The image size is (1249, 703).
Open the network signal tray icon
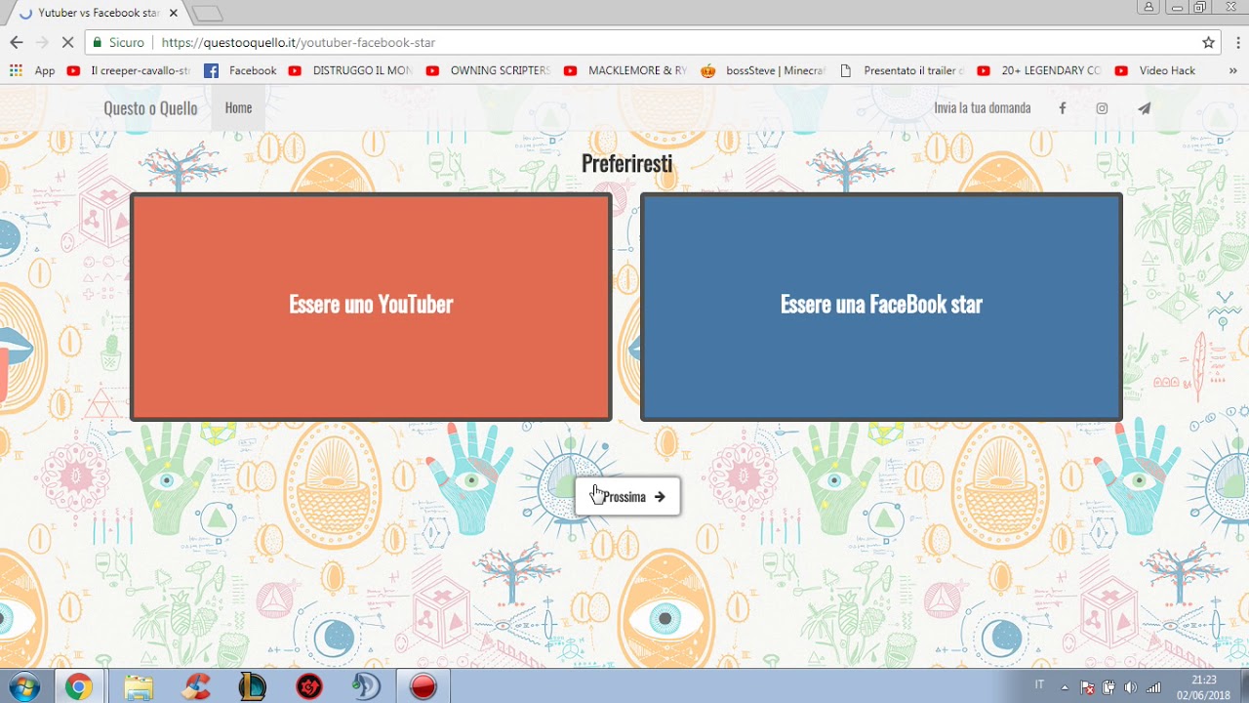click(x=1153, y=687)
